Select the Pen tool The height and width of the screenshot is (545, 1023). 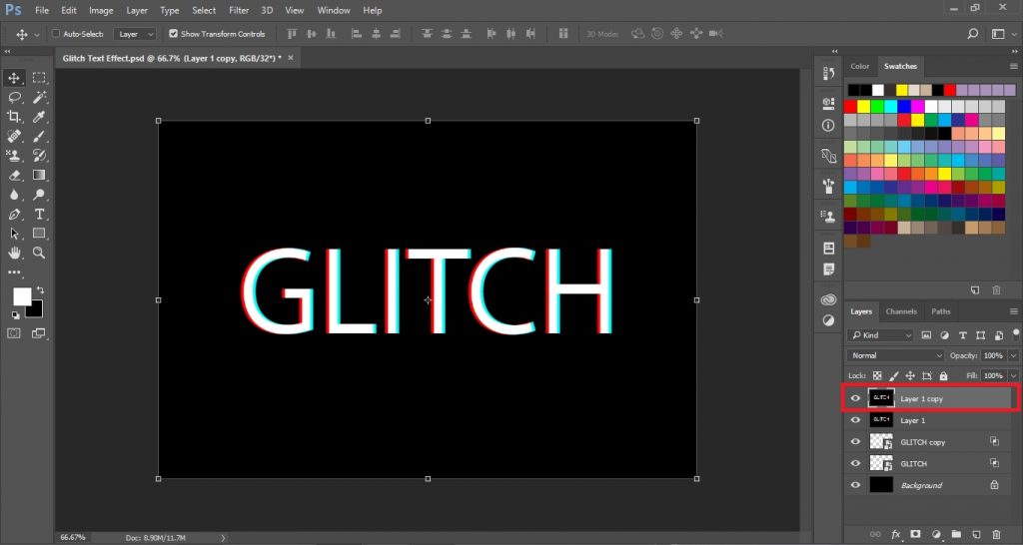click(x=14, y=214)
